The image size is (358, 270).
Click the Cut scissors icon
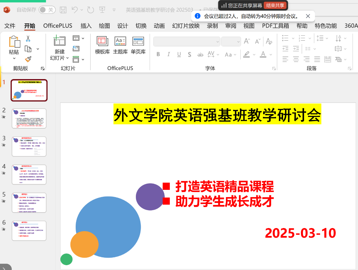pyautogui.click(x=28, y=39)
